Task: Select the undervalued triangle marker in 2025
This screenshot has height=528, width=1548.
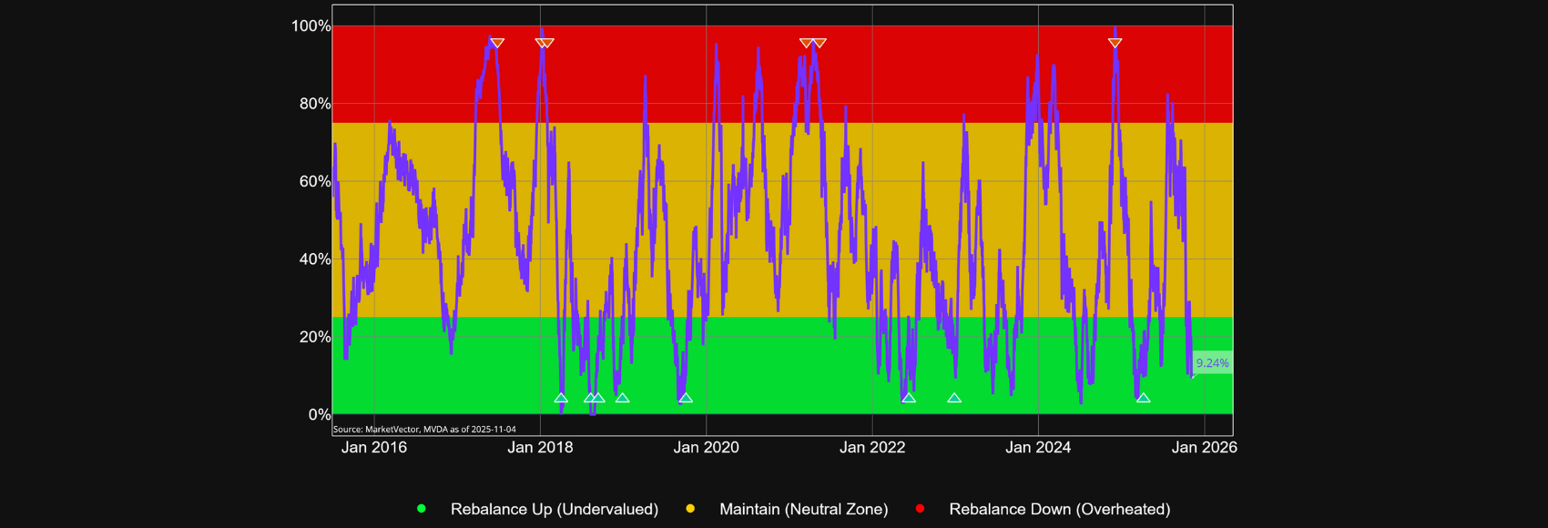Action: [x=1144, y=398]
